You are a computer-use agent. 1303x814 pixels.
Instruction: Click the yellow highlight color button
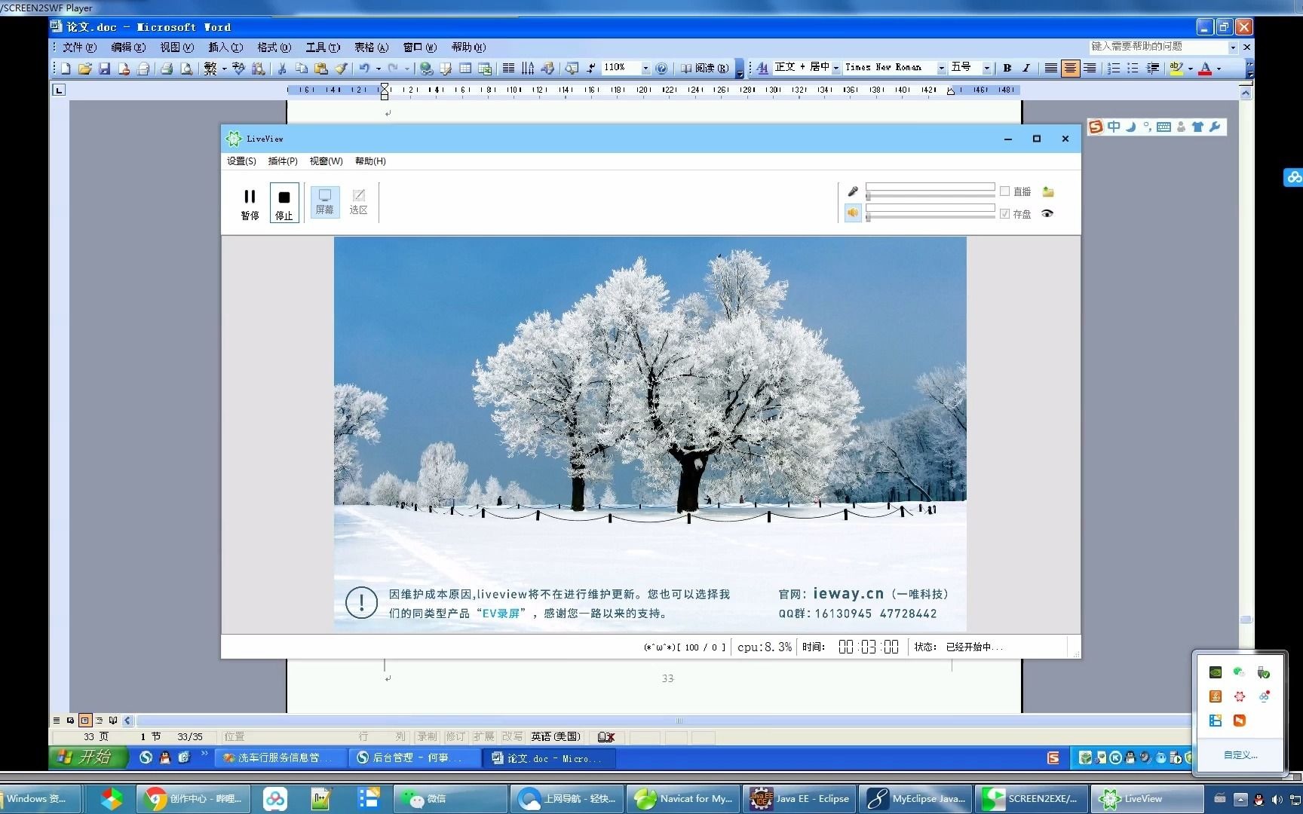pos(1176,69)
